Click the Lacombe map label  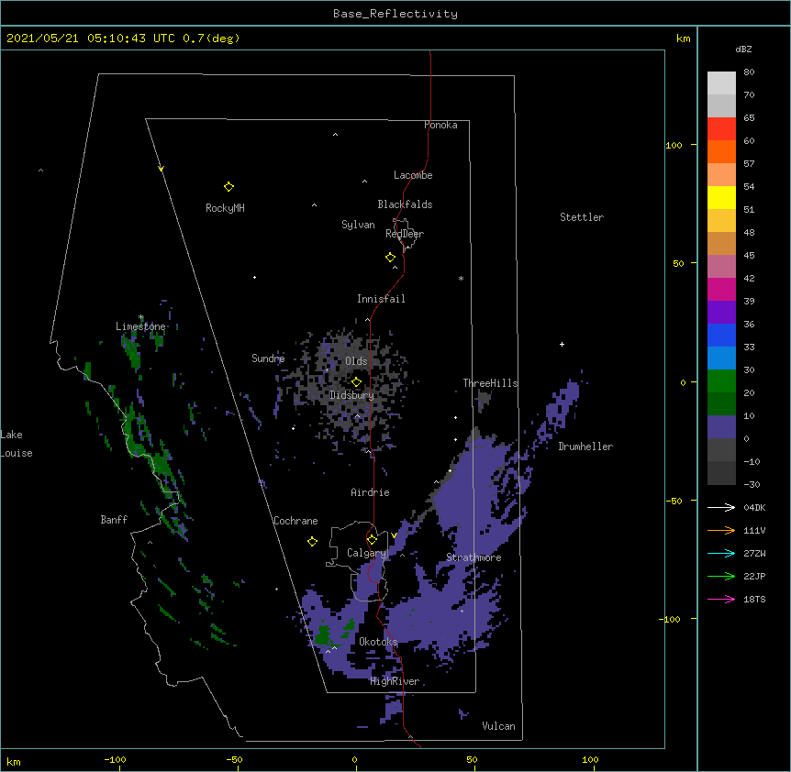(x=413, y=175)
